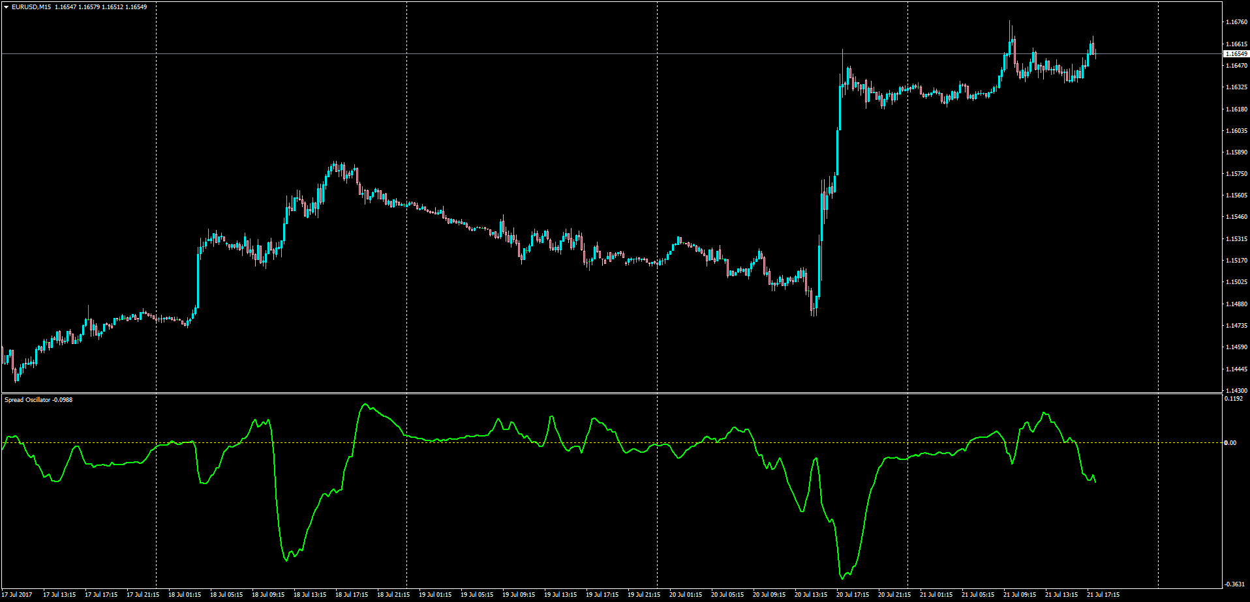Click the 1.15460 price axis label
Viewport: 1250px width, 602px height.
click(x=1236, y=217)
